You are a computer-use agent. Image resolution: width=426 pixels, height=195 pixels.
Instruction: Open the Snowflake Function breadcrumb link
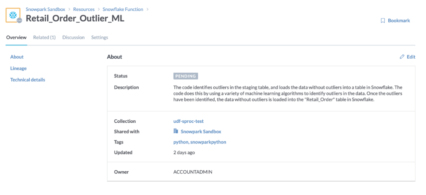[123, 9]
